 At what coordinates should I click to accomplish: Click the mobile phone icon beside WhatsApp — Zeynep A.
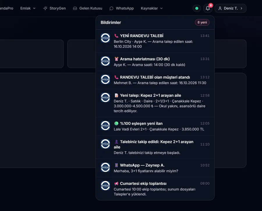(116, 165)
